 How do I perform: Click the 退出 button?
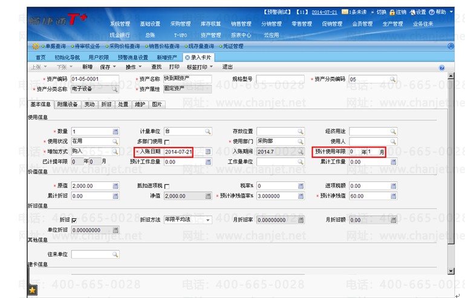227,67
